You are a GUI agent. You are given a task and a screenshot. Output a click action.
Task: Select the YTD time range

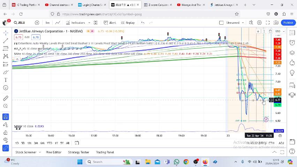click(x=49, y=143)
